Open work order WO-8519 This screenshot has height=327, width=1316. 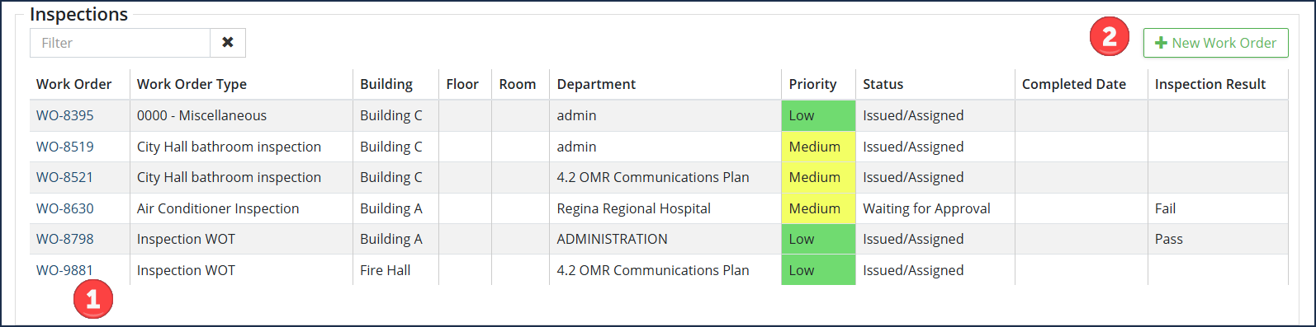(x=65, y=147)
